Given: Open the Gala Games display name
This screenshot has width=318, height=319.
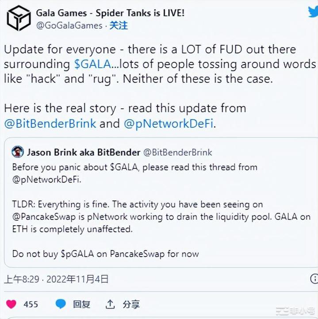Looking at the screenshot, I should (110, 12).
